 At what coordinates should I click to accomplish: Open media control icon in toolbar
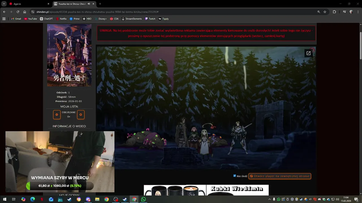[x=344, y=12]
